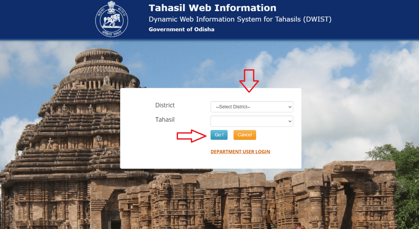Click the Government of Odisha emblem logo
419x229 pixels.
click(x=112, y=19)
